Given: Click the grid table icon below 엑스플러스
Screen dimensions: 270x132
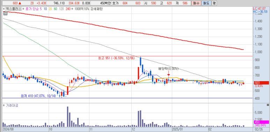Looking at the screenshot, I should tap(5, 14).
